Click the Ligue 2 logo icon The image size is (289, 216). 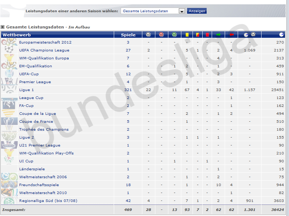pyautogui.click(x=9, y=137)
